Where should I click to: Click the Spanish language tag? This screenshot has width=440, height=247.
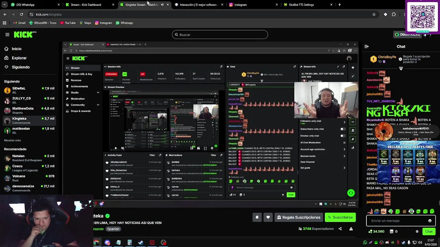point(113,229)
